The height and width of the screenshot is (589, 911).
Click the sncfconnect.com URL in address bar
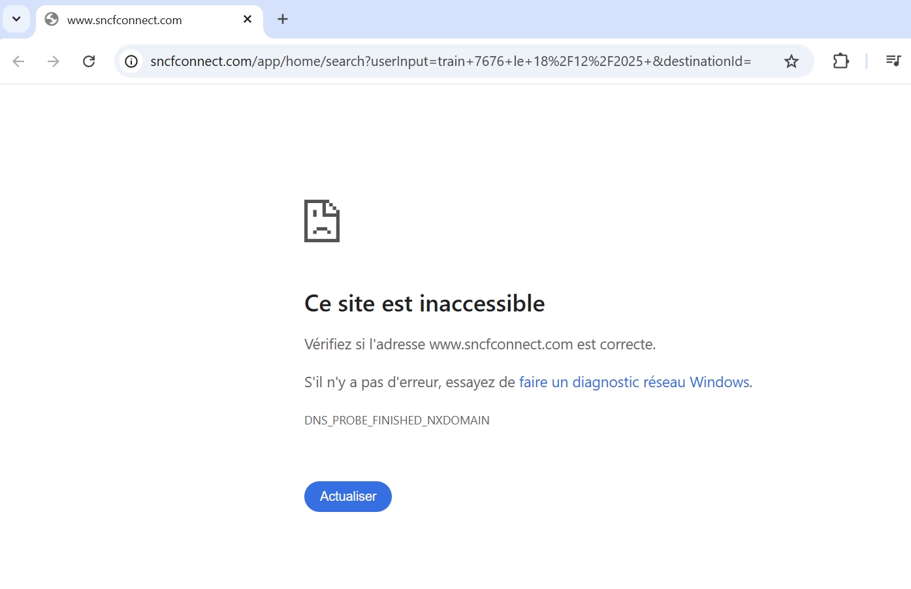(x=451, y=61)
